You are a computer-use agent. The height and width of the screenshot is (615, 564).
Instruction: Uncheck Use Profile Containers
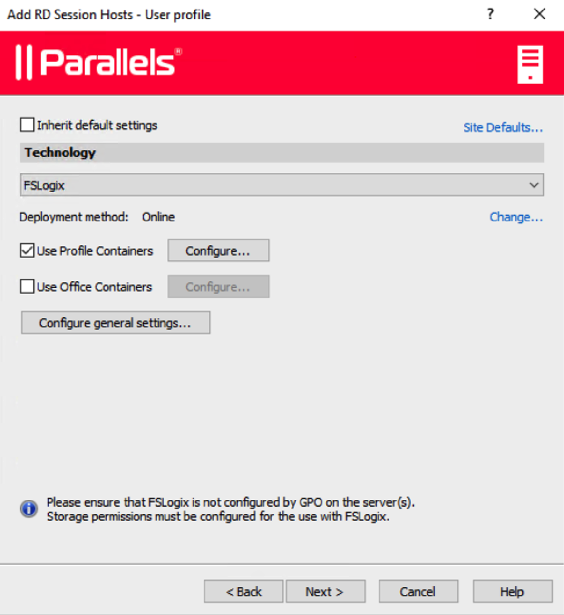(28, 250)
